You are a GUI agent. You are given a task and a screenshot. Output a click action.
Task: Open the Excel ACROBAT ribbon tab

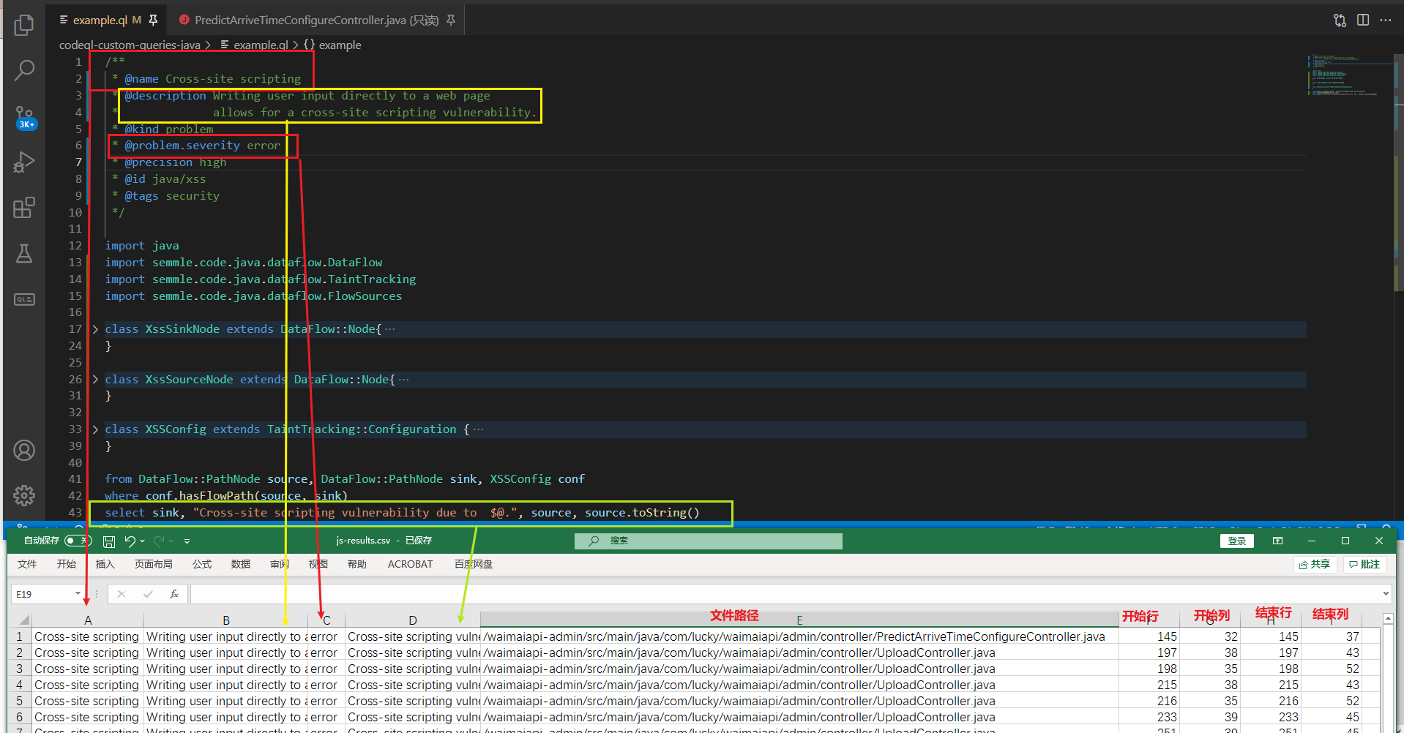pyautogui.click(x=411, y=564)
